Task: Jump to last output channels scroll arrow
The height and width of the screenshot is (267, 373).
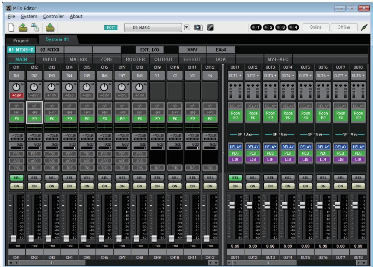Action: (364, 263)
